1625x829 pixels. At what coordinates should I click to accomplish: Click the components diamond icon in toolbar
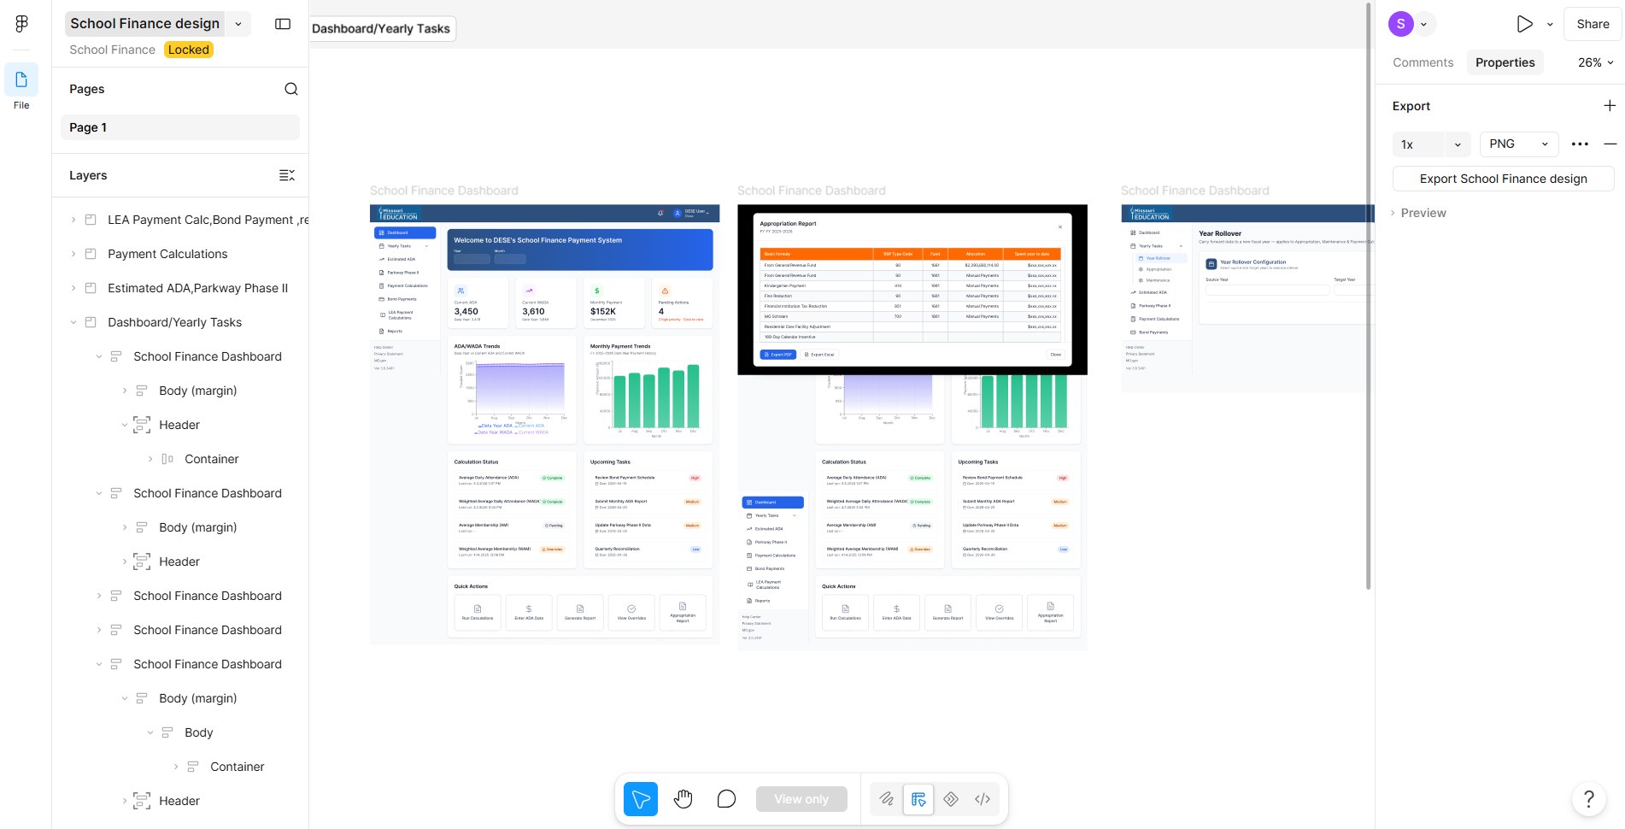(x=951, y=799)
